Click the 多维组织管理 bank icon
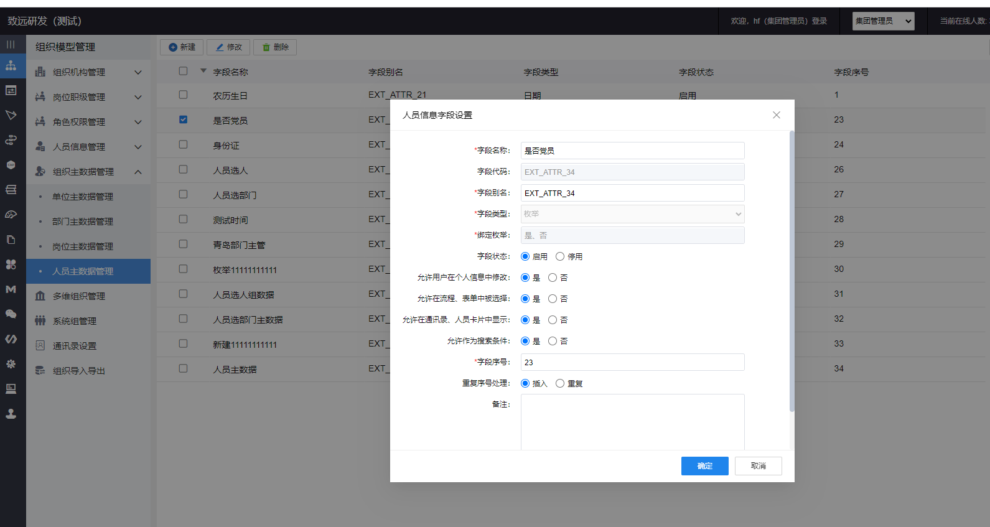Image resolution: width=990 pixels, height=527 pixels. pos(40,296)
